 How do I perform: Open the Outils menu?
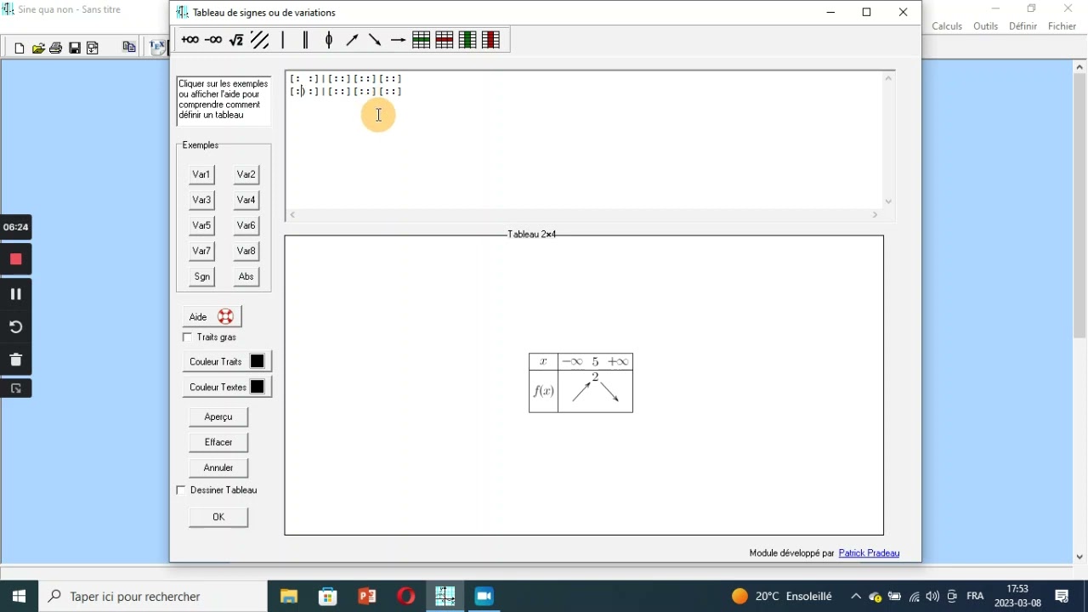[986, 26]
